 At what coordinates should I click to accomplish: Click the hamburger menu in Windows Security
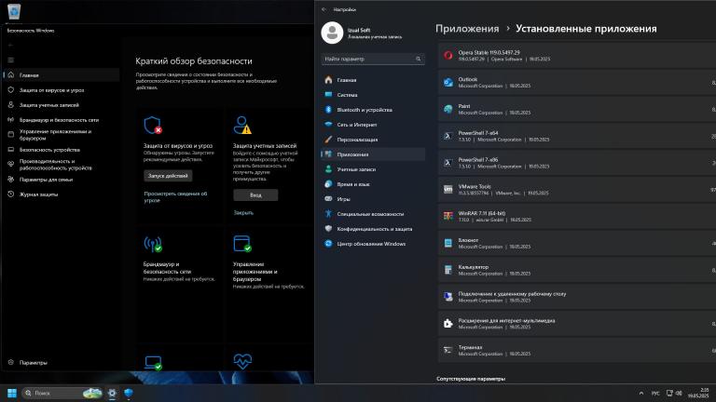click(x=10, y=60)
